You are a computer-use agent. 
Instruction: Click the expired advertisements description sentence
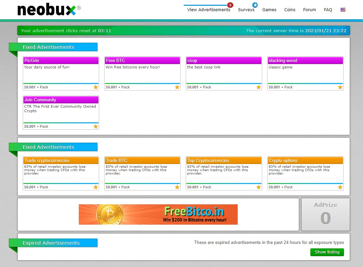click(x=269, y=243)
